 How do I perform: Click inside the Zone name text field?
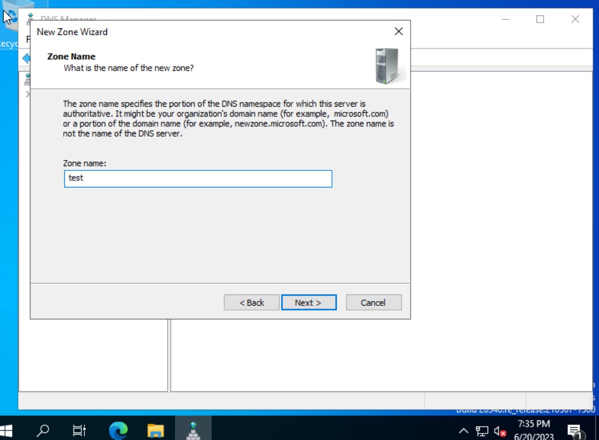198,178
